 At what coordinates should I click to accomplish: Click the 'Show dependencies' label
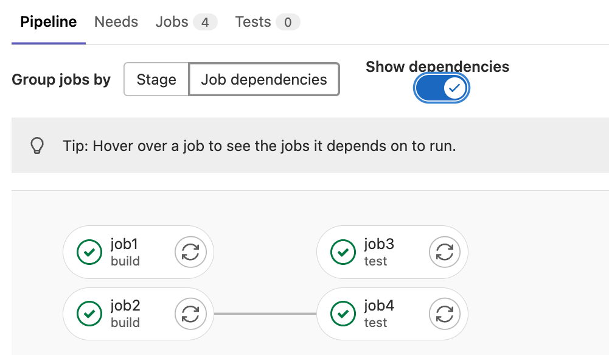pos(437,66)
